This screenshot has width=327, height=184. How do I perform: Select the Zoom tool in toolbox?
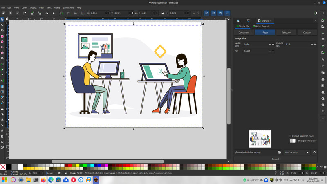point(2,142)
